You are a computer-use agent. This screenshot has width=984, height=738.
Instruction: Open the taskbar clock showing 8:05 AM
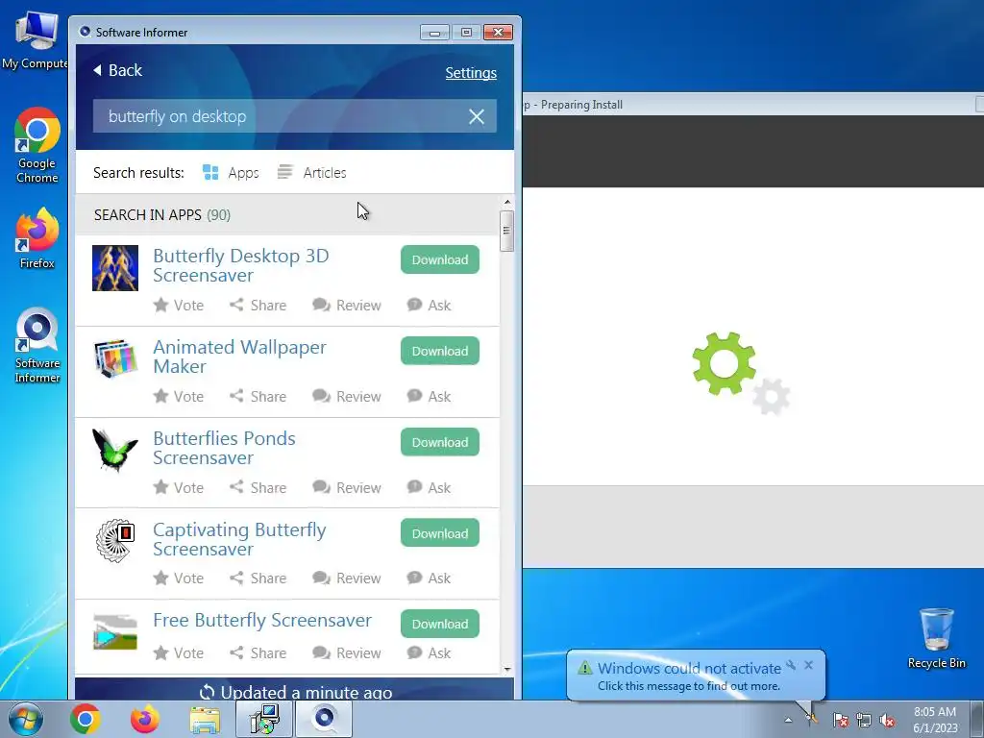click(x=935, y=720)
